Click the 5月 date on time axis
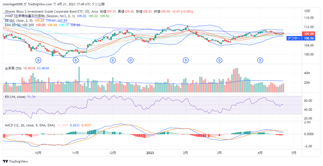The width and height of the screenshot is (323, 166). coord(294,153)
